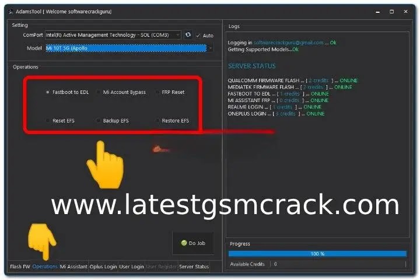
Task: Click the Mi 10T 5G model field
Action: tap(126, 48)
